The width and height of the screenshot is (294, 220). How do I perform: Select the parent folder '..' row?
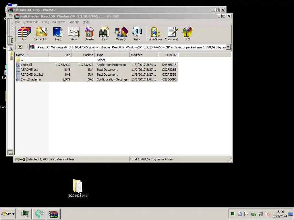(96, 60)
